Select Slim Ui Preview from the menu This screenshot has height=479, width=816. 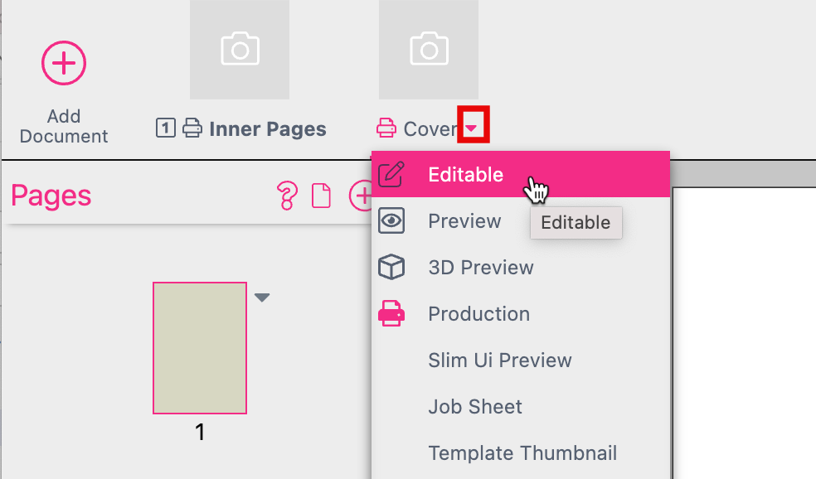tap(499, 360)
